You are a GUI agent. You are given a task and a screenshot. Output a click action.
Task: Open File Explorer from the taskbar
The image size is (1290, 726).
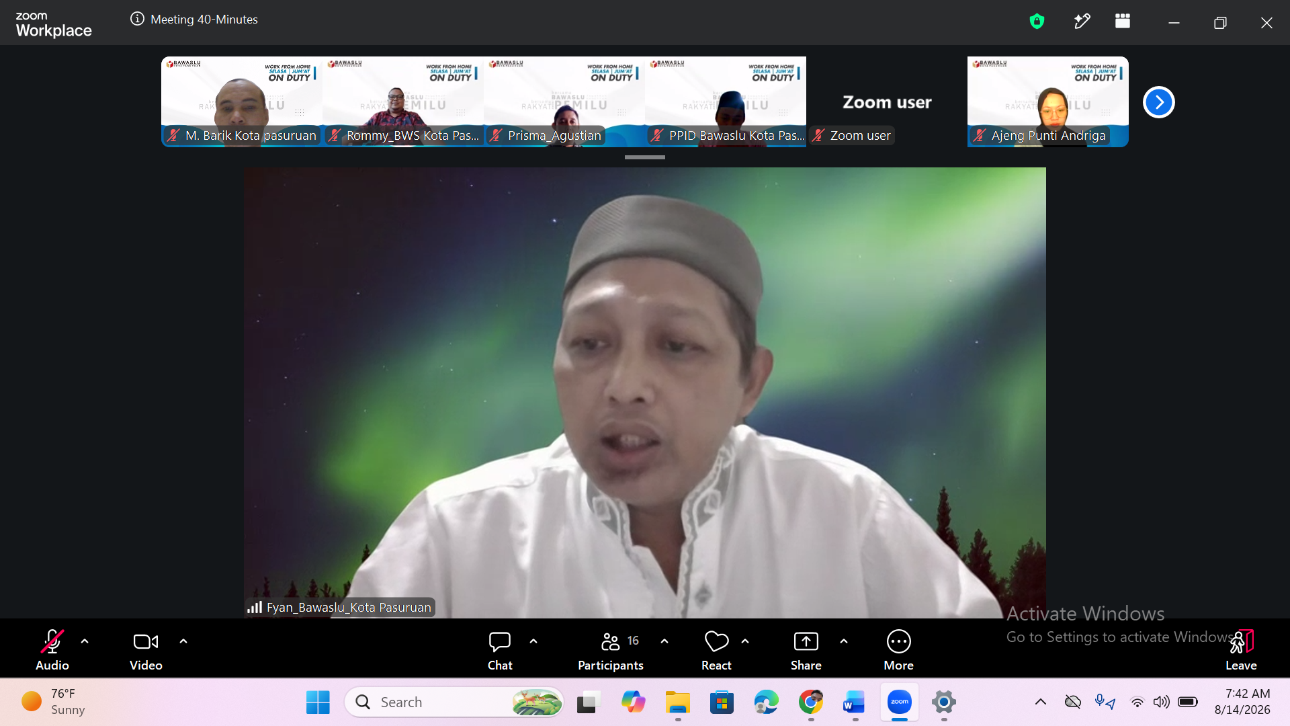click(678, 702)
